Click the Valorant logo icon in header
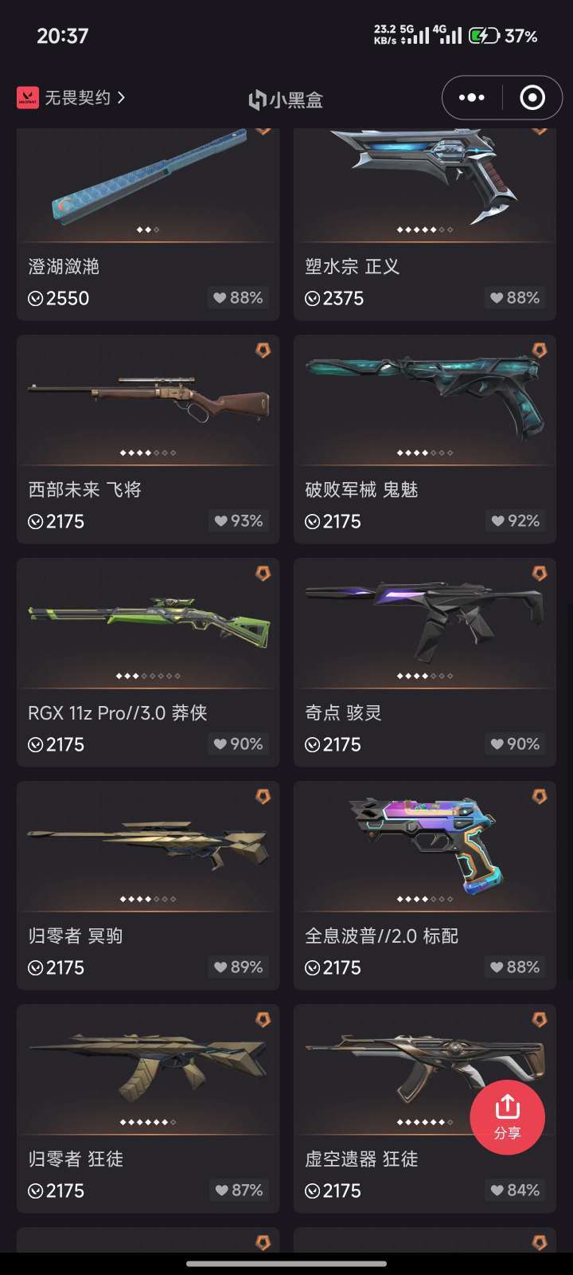This screenshot has width=573, height=1275. [x=27, y=97]
